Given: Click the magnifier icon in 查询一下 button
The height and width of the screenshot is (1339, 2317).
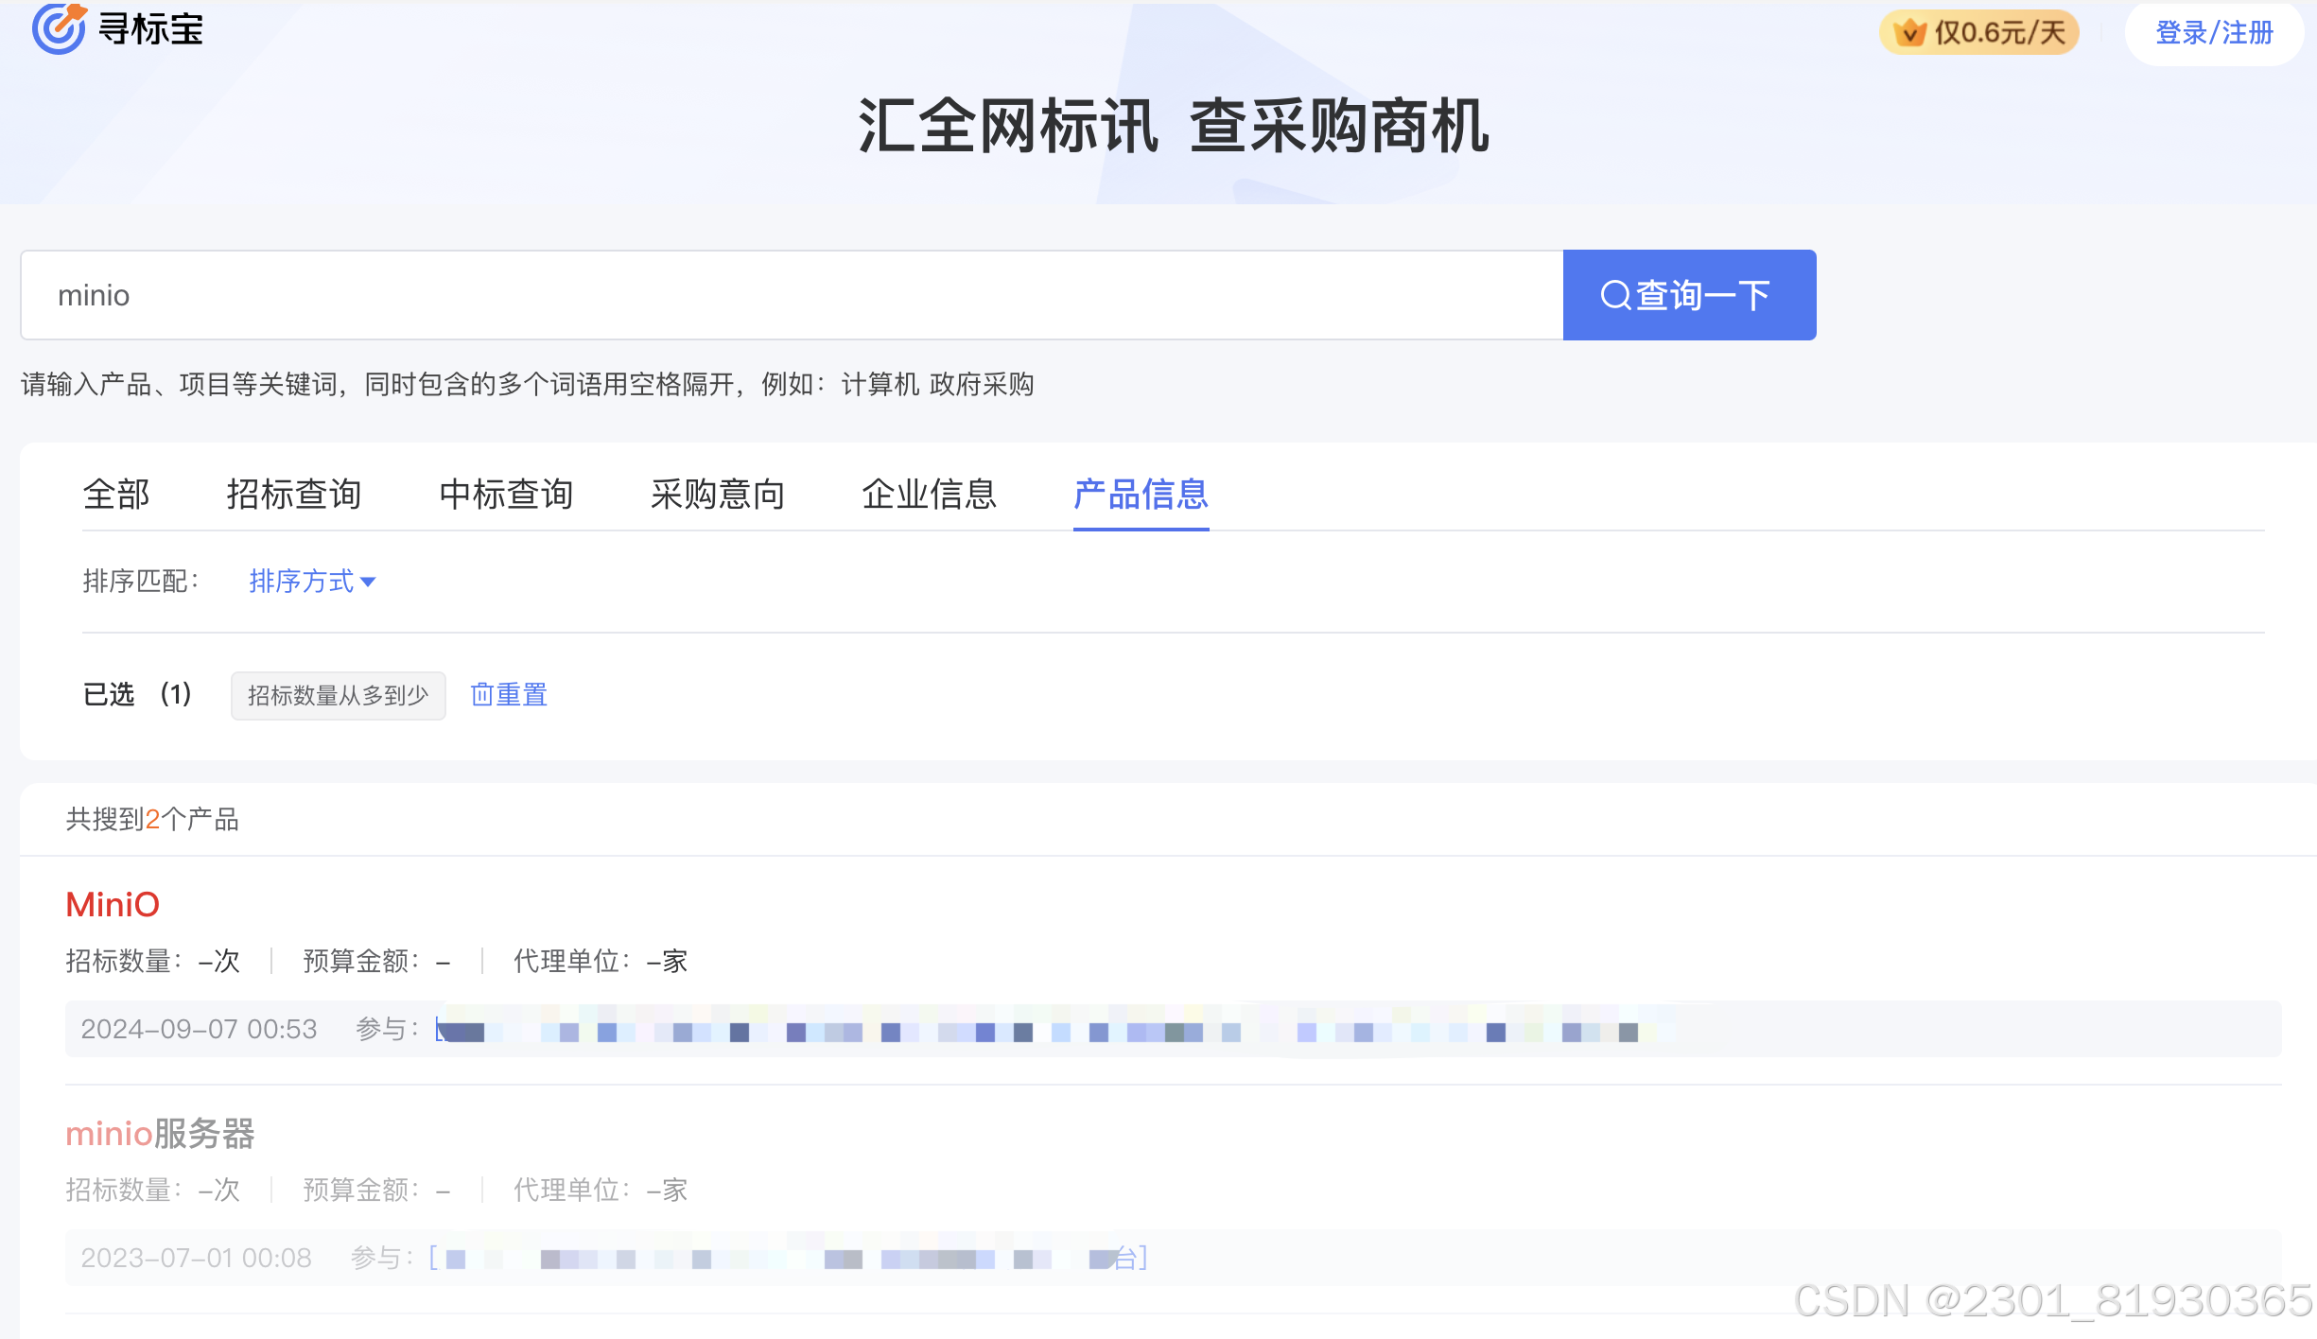Looking at the screenshot, I should click(1615, 295).
